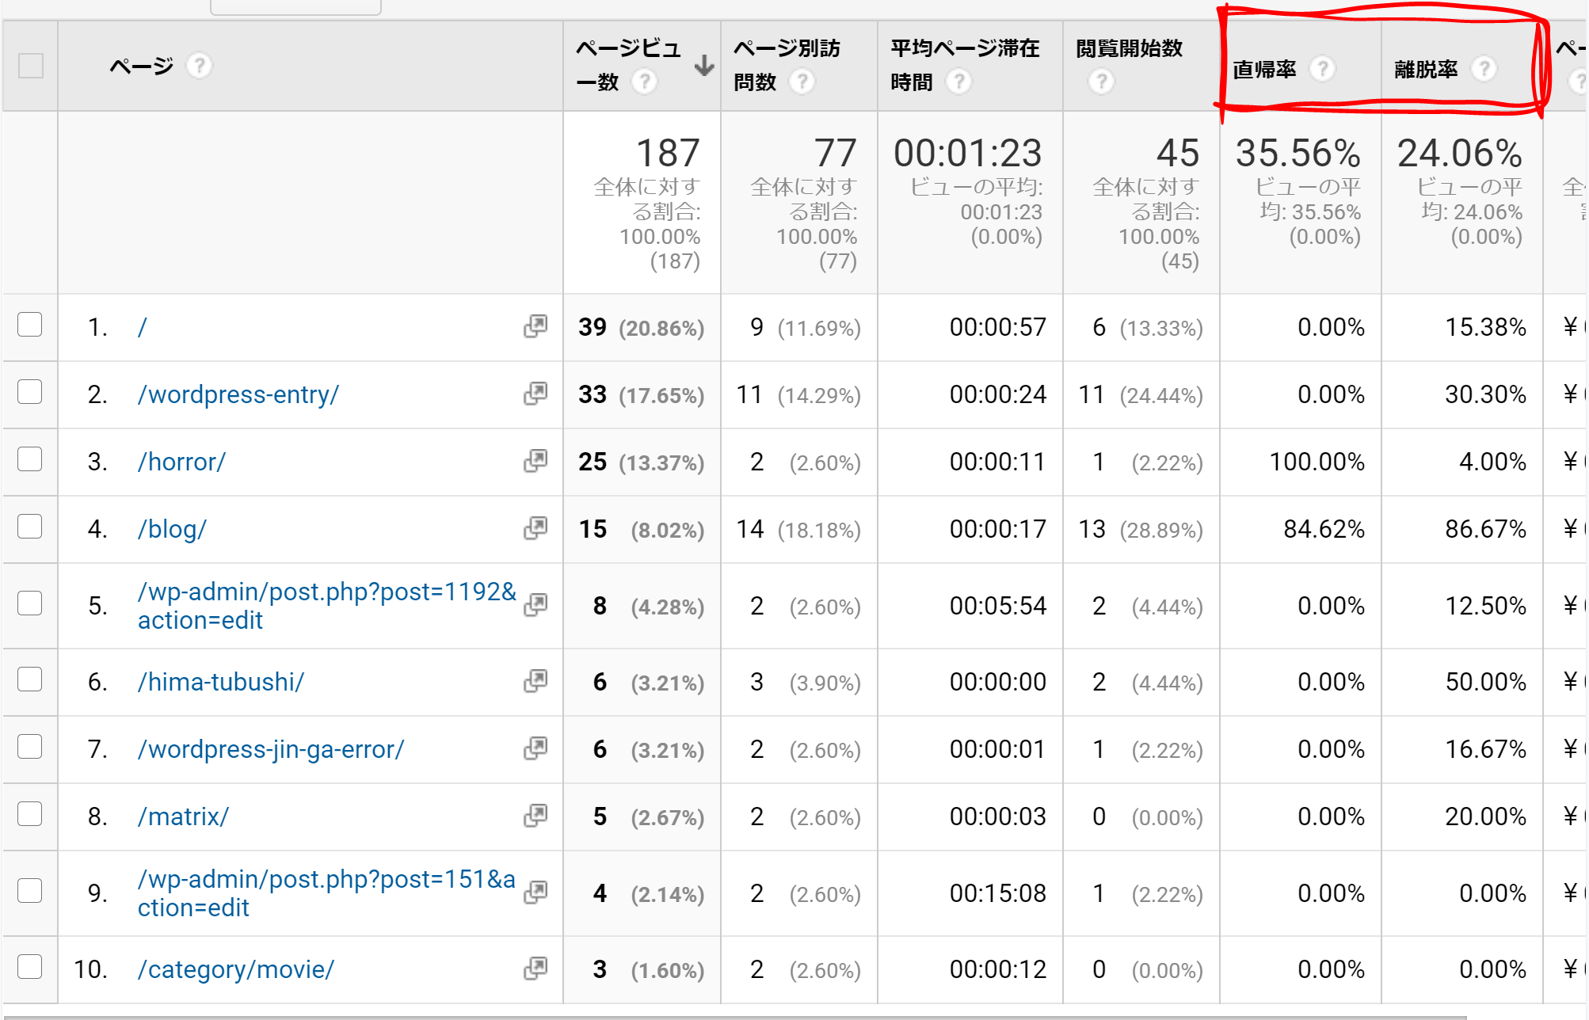Sort by 平均ページ滞在時間 column header
The width and height of the screenshot is (1589, 1020).
[965, 65]
